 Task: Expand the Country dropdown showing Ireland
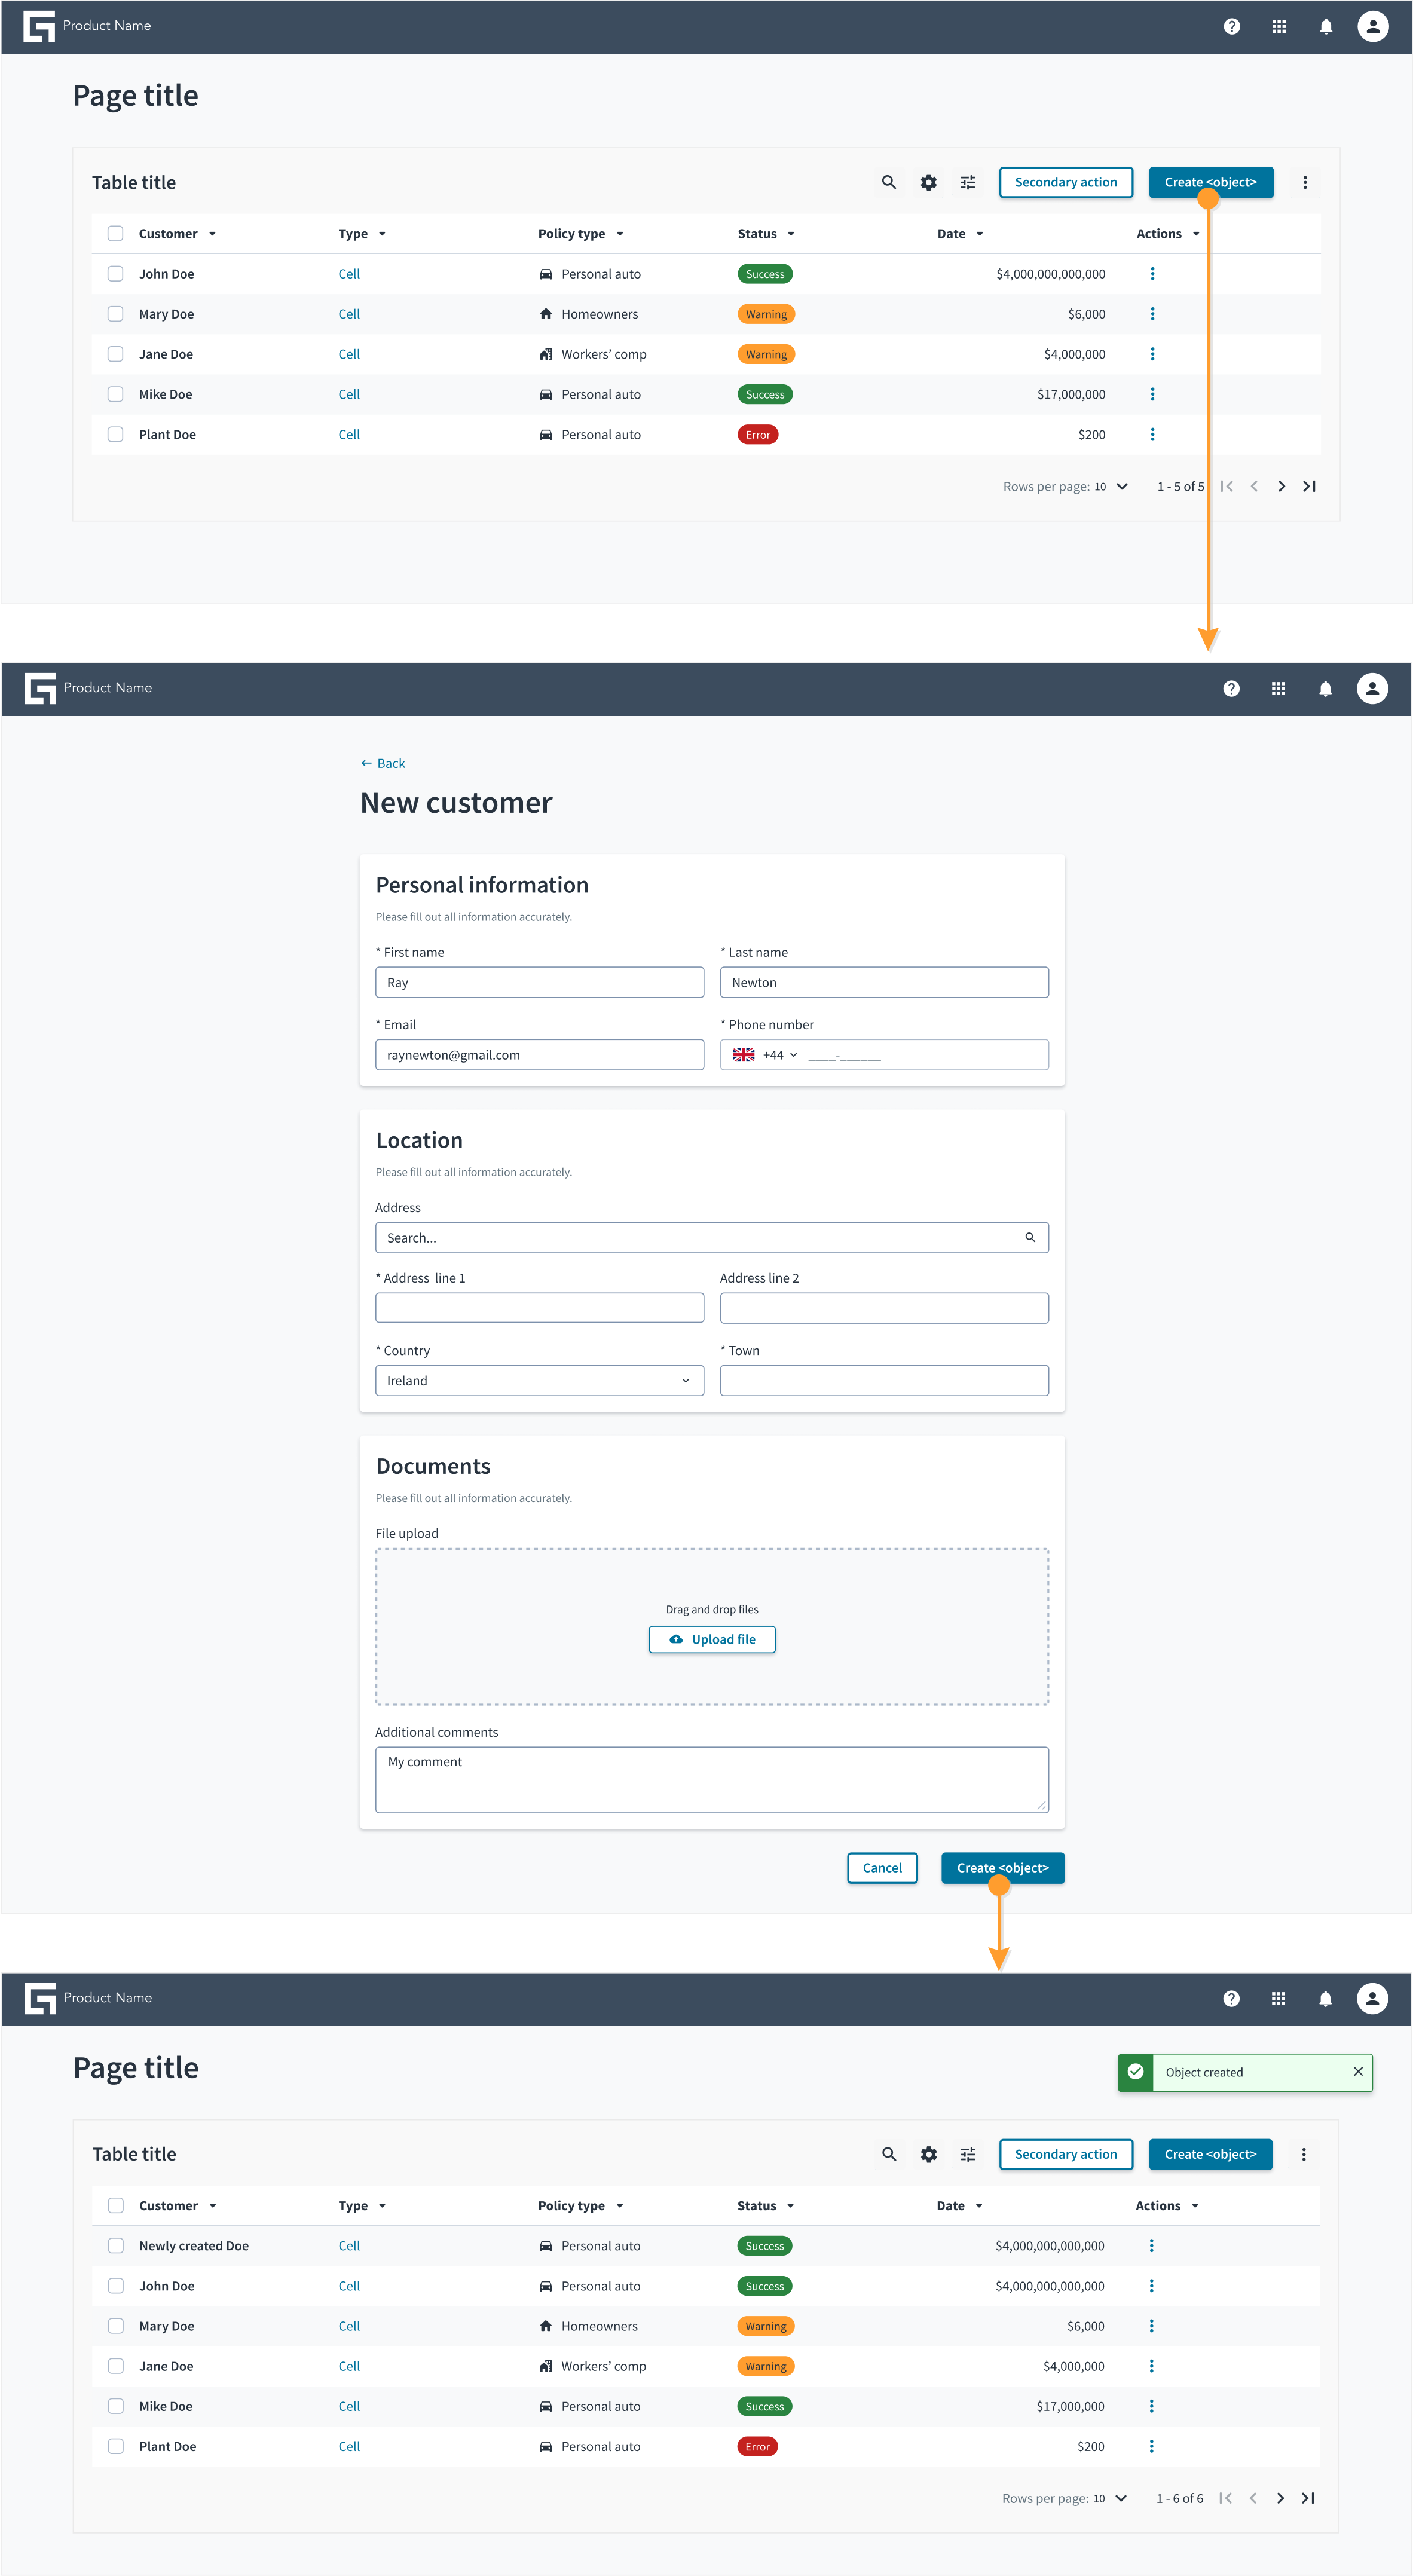(539, 1381)
